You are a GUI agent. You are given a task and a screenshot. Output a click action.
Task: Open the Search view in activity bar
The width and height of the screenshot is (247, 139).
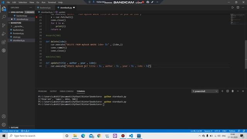(4, 17)
